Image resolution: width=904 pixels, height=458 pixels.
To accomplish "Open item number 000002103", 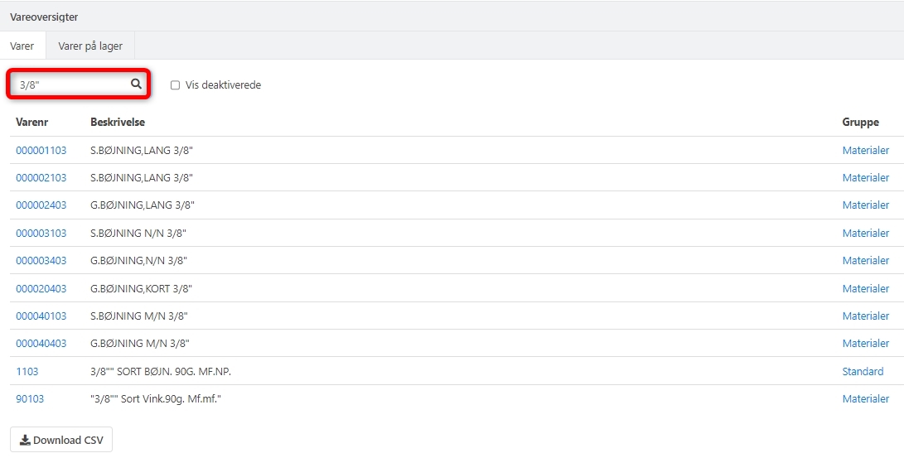I will coord(41,178).
